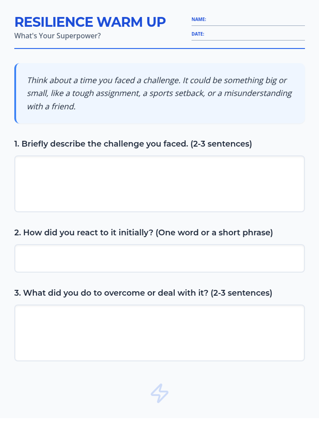Image resolution: width=319 pixels, height=426 pixels.
Task: Click the What's Your Superpower? subtitle
Action: [x=57, y=36]
